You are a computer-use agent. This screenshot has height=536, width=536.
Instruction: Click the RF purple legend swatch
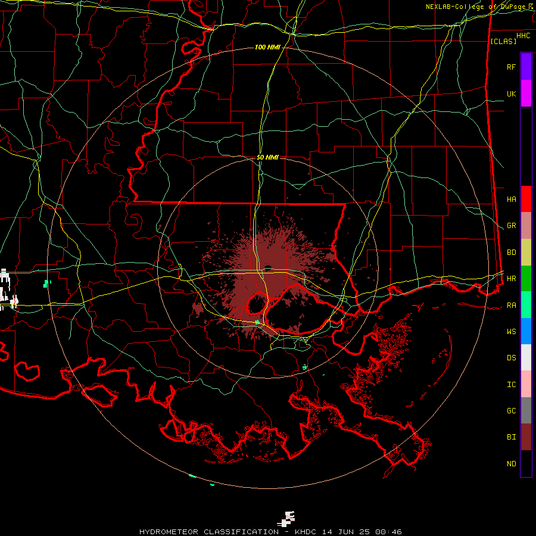[526, 67]
